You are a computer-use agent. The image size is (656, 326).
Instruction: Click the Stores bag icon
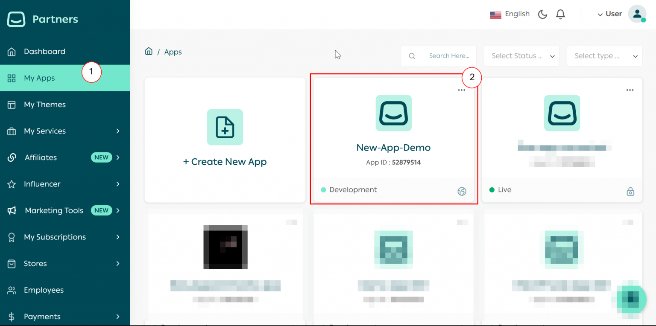[x=12, y=264]
